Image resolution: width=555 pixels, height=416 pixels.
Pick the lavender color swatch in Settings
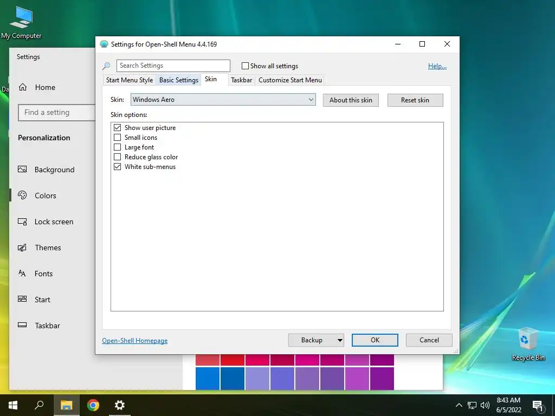coord(257,379)
